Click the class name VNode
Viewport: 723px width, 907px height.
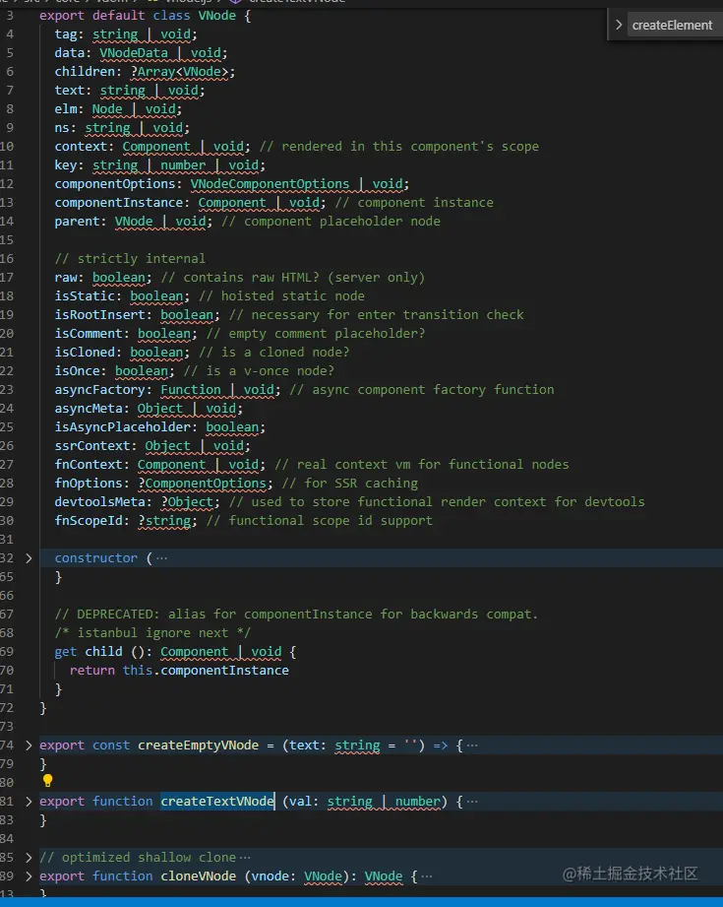217,16
